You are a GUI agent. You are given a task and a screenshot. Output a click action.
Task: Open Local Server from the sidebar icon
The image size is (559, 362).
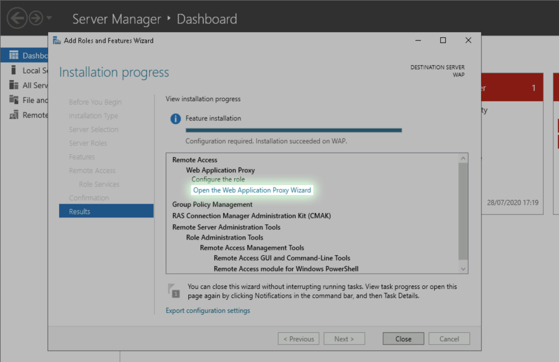click(13, 70)
